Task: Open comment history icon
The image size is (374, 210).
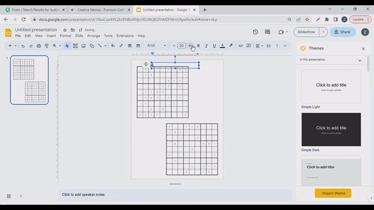Action: 268,32
